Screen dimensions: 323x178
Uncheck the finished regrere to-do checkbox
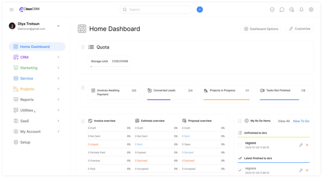240,170
